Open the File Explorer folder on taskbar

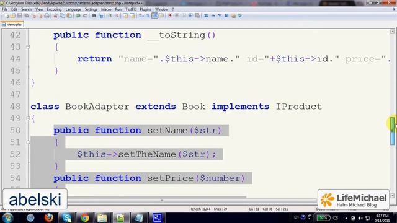point(102,217)
